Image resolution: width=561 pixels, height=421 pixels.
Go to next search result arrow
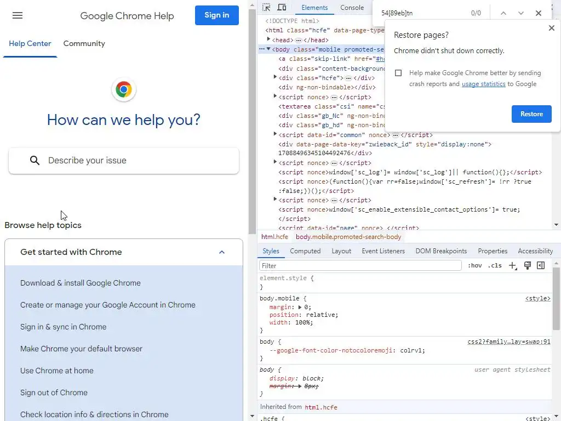coord(521,13)
